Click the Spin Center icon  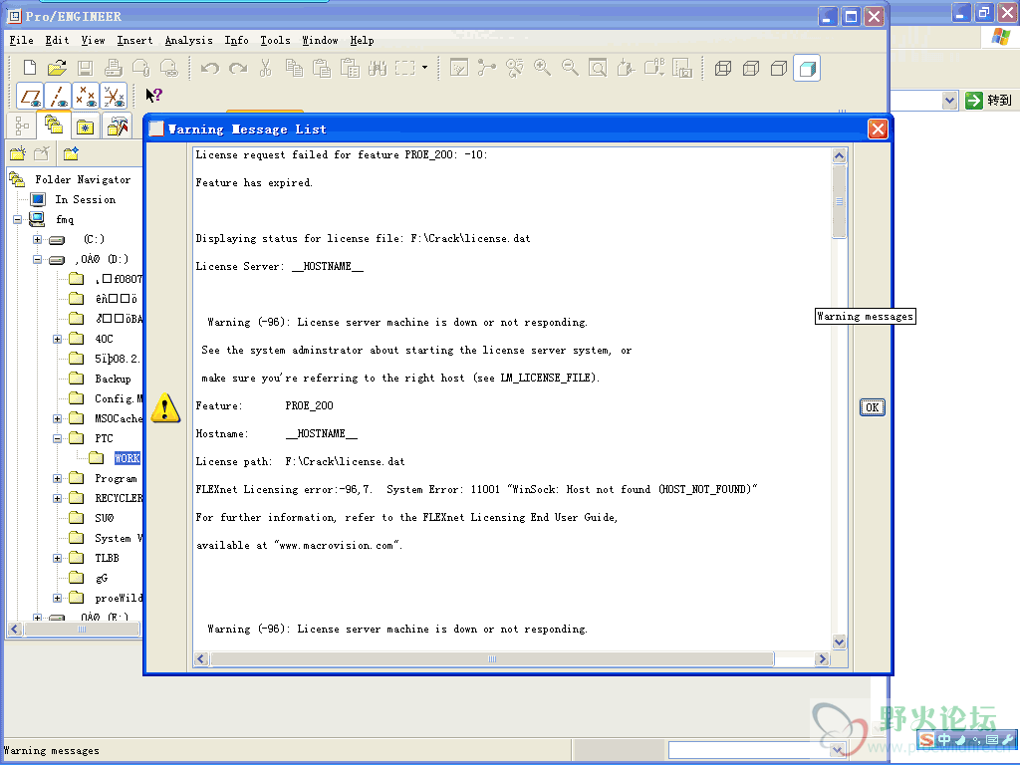pos(486,68)
